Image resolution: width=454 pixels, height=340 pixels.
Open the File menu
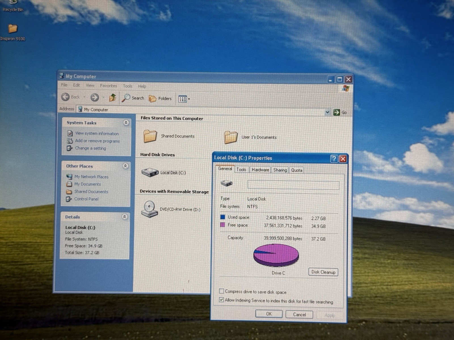point(64,85)
